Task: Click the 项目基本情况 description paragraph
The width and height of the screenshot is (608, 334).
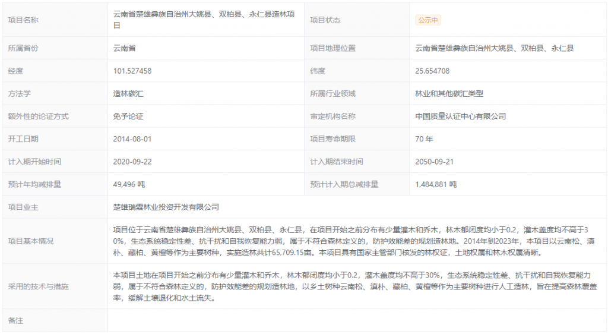Action: coord(353,241)
